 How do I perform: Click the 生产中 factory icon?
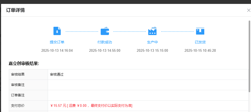point(152,31)
